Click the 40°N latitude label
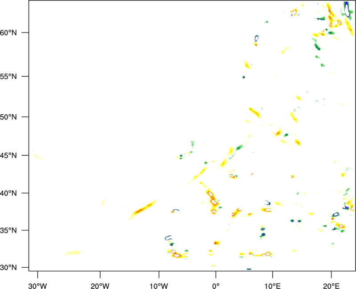 8,193
